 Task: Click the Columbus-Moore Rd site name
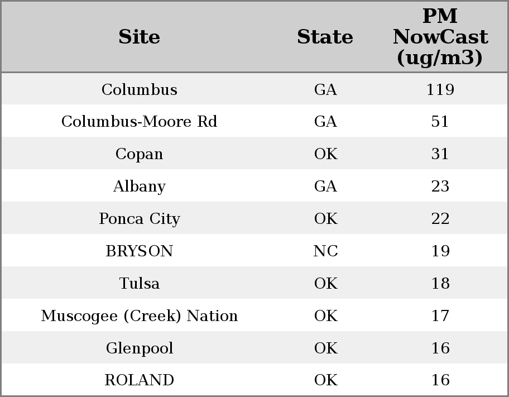140,122
